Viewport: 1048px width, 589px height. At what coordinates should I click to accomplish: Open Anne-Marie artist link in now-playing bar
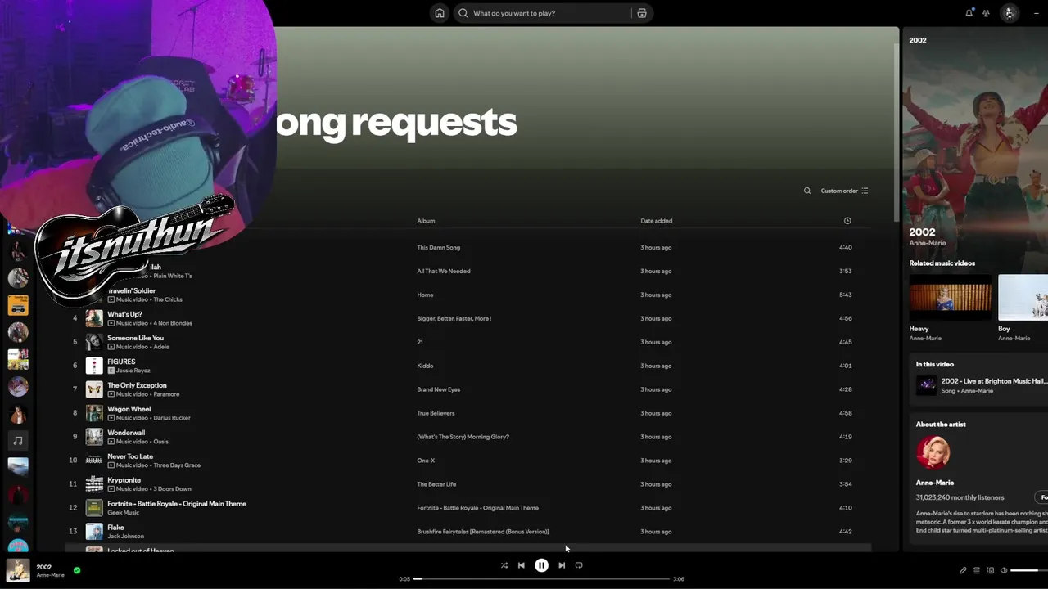[x=50, y=575]
